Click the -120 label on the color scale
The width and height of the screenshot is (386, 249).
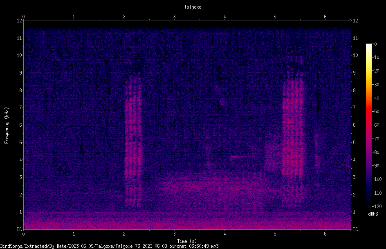tap(377, 207)
